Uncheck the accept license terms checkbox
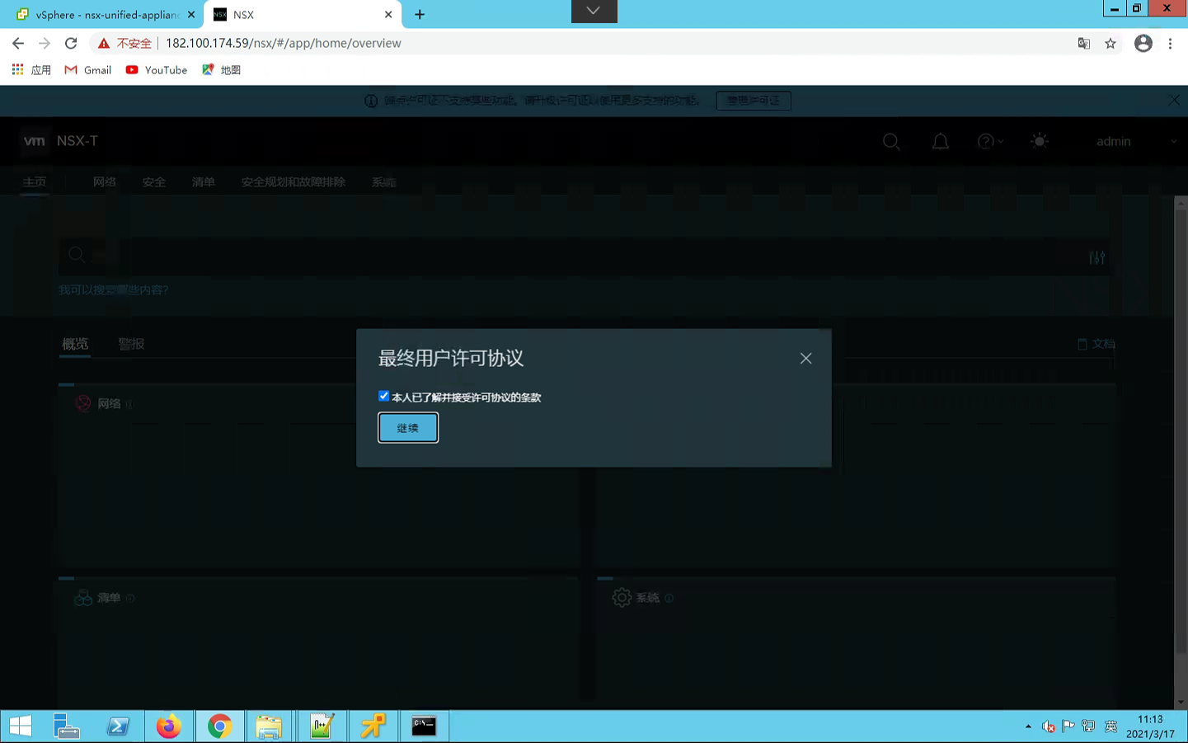 383,397
